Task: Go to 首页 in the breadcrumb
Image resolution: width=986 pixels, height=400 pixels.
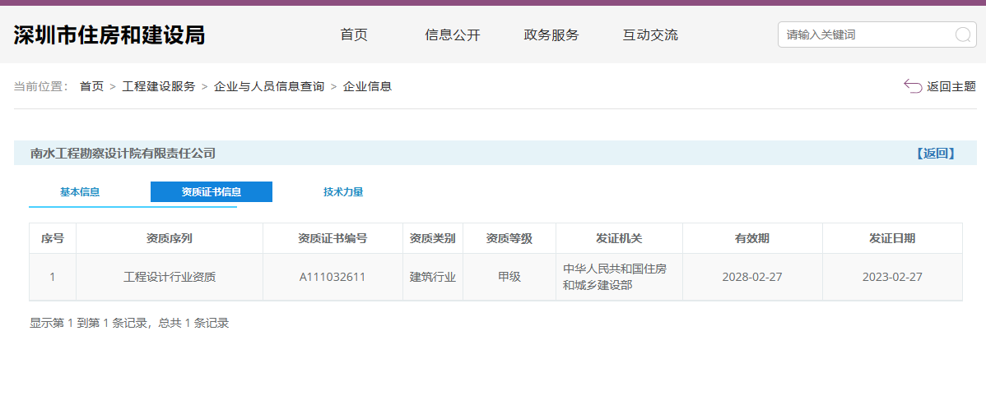Action: 91,86
